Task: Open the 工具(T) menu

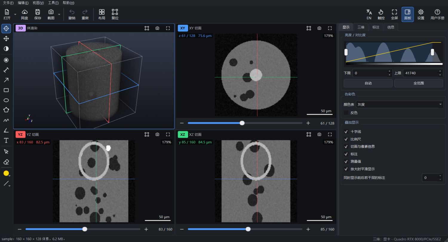Action: [53, 3]
